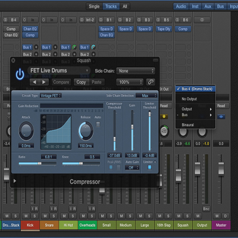Toggle the compressor plugin power button
This screenshot has width=238, height=238.
point(20,74)
